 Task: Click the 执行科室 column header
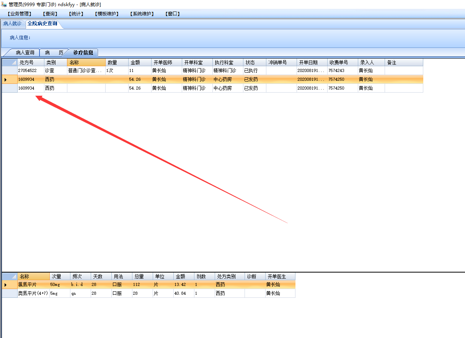(x=228, y=62)
